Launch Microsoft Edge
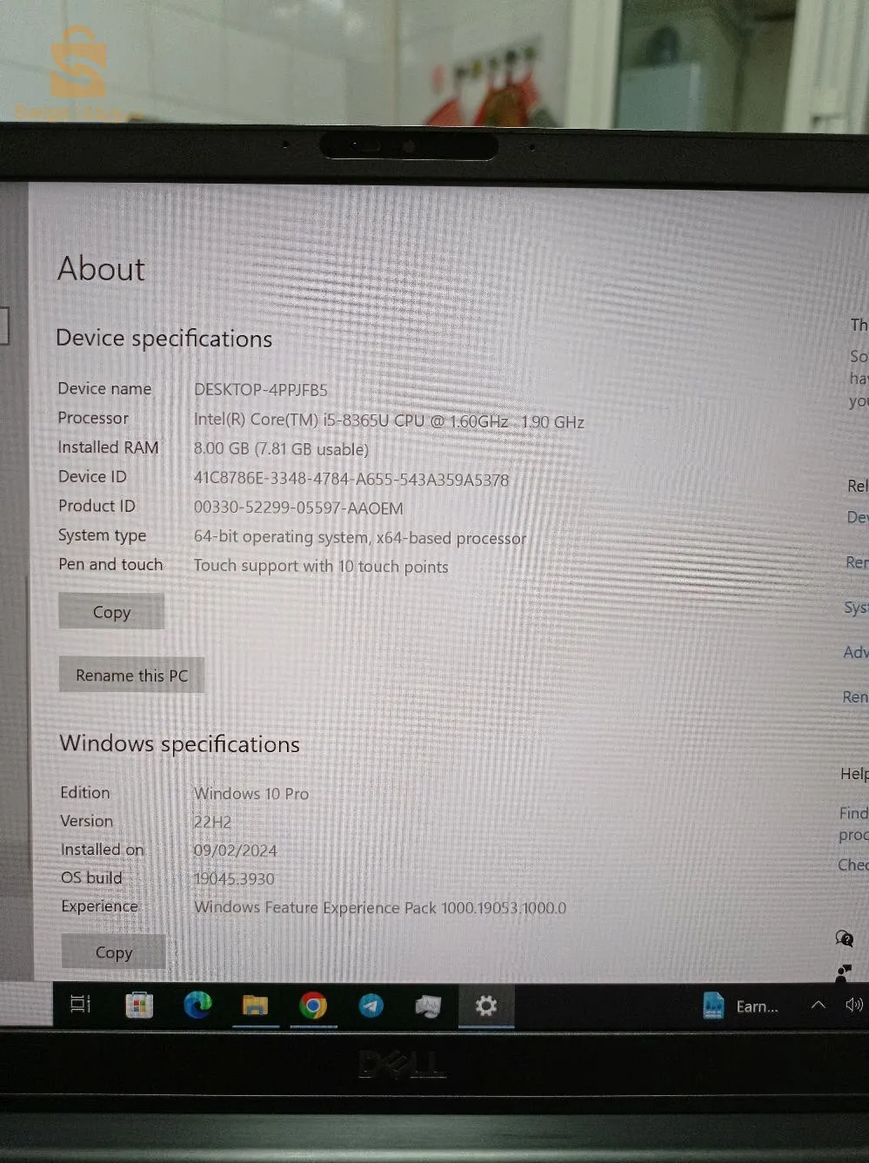This screenshot has width=869, height=1163. click(x=197, y=1005)
